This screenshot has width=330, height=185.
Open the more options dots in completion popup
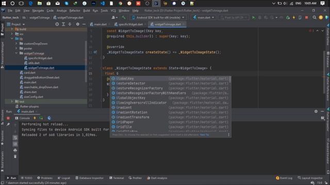click(x=228, y=135)
